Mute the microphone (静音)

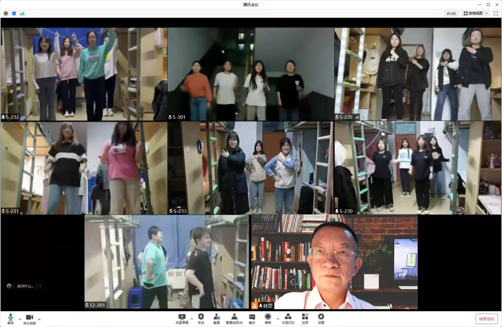(x=10, y=319)
